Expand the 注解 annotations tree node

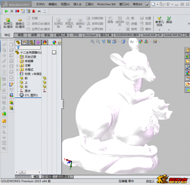(17, 65)
